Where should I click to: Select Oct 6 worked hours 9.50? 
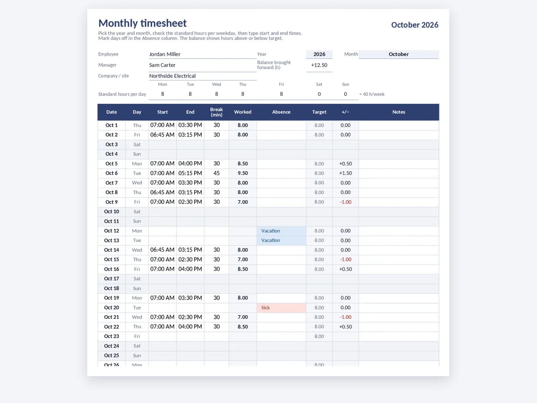pos(243,173)
